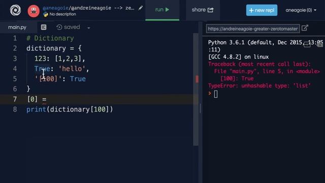325x183 pixels.
Task: Open the Repl.it home logo
Action: [x=15, y=10]
